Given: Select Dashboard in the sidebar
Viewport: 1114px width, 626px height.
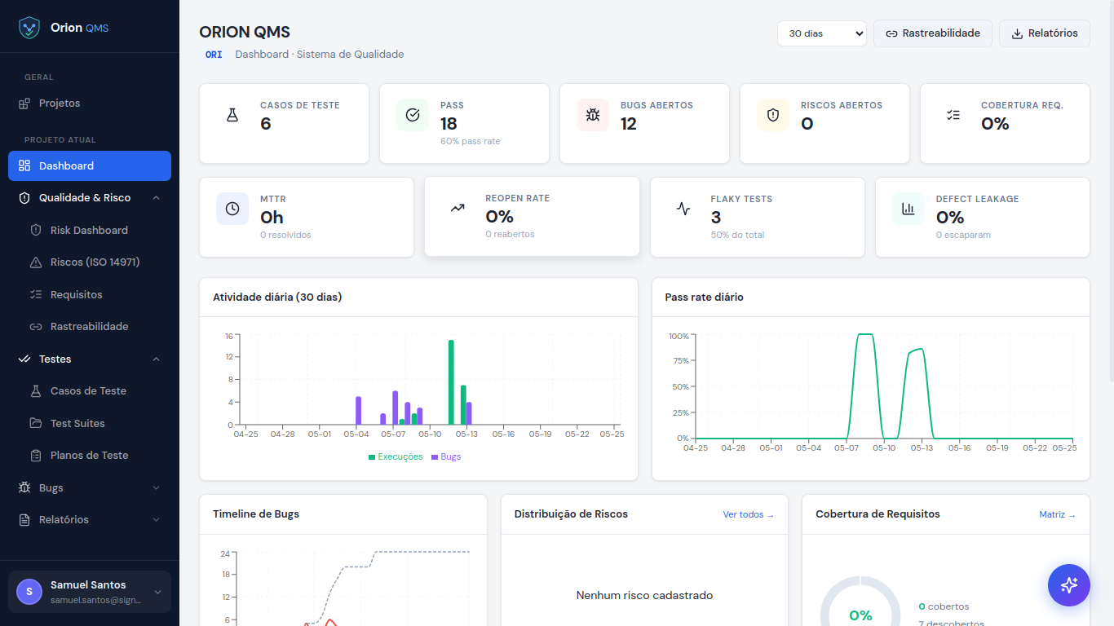Looking at the screenshot, I should click(90, 165).
